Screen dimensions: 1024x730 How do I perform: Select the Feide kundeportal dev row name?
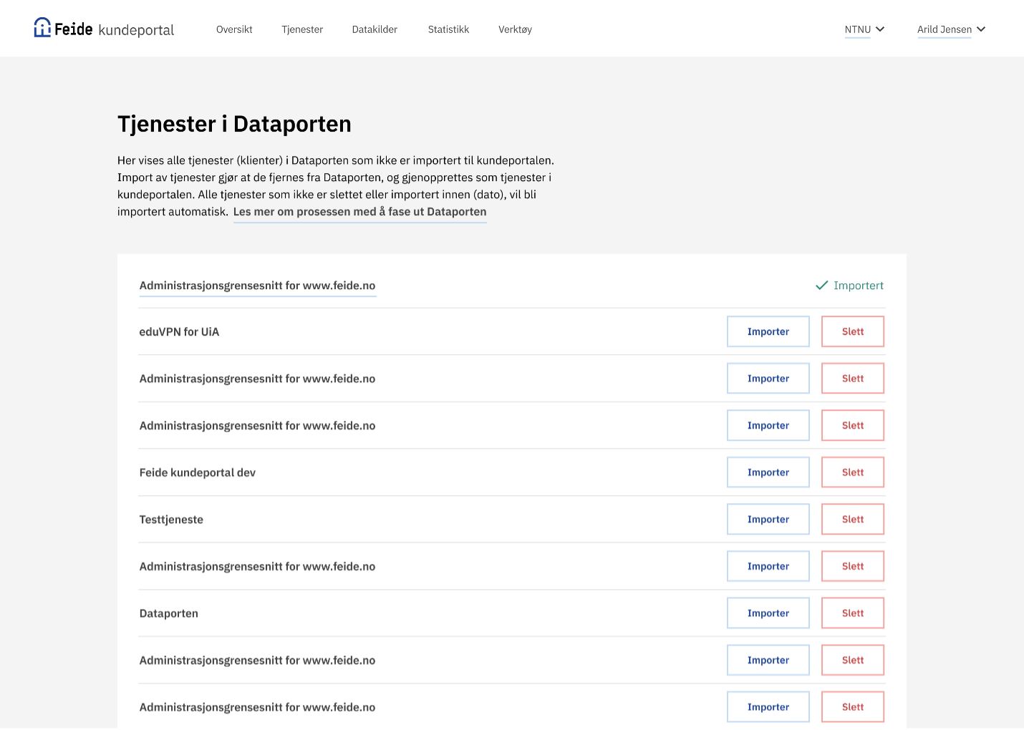197,472
